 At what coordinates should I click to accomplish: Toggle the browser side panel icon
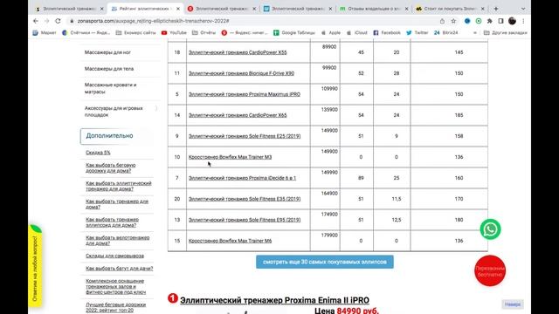pos(500,21)
